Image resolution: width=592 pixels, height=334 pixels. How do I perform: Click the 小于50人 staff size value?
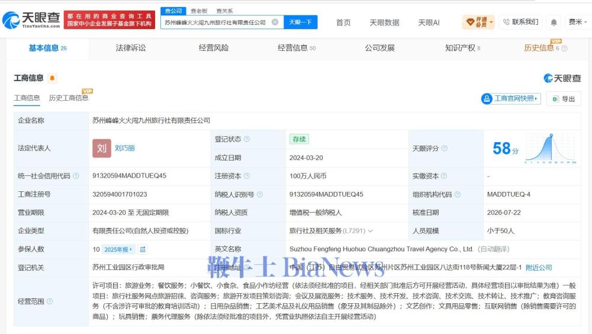(501, 230)
